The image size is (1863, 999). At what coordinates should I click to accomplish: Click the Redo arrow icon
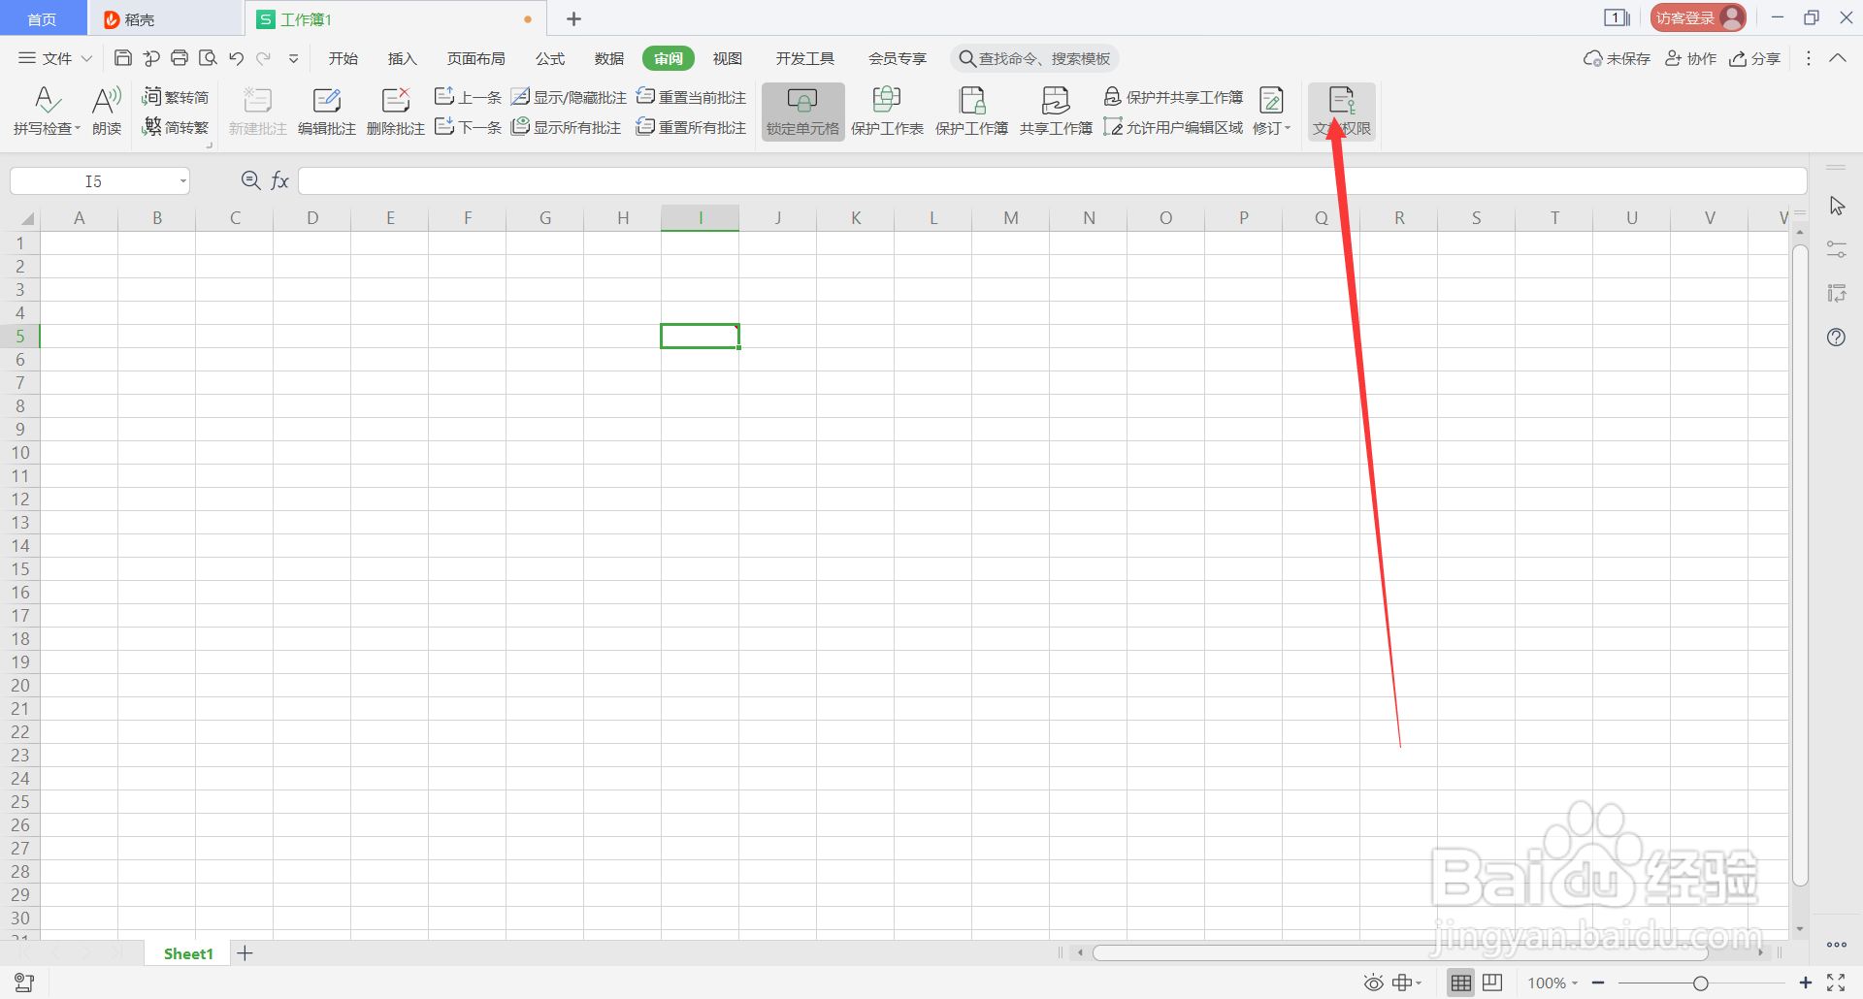(264, 58)
